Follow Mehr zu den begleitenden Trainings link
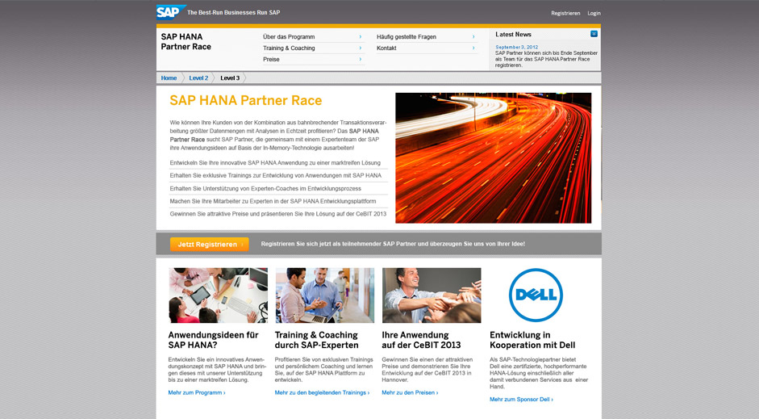The height and width of the screenshot is (419, 759). tap(322, 393)
